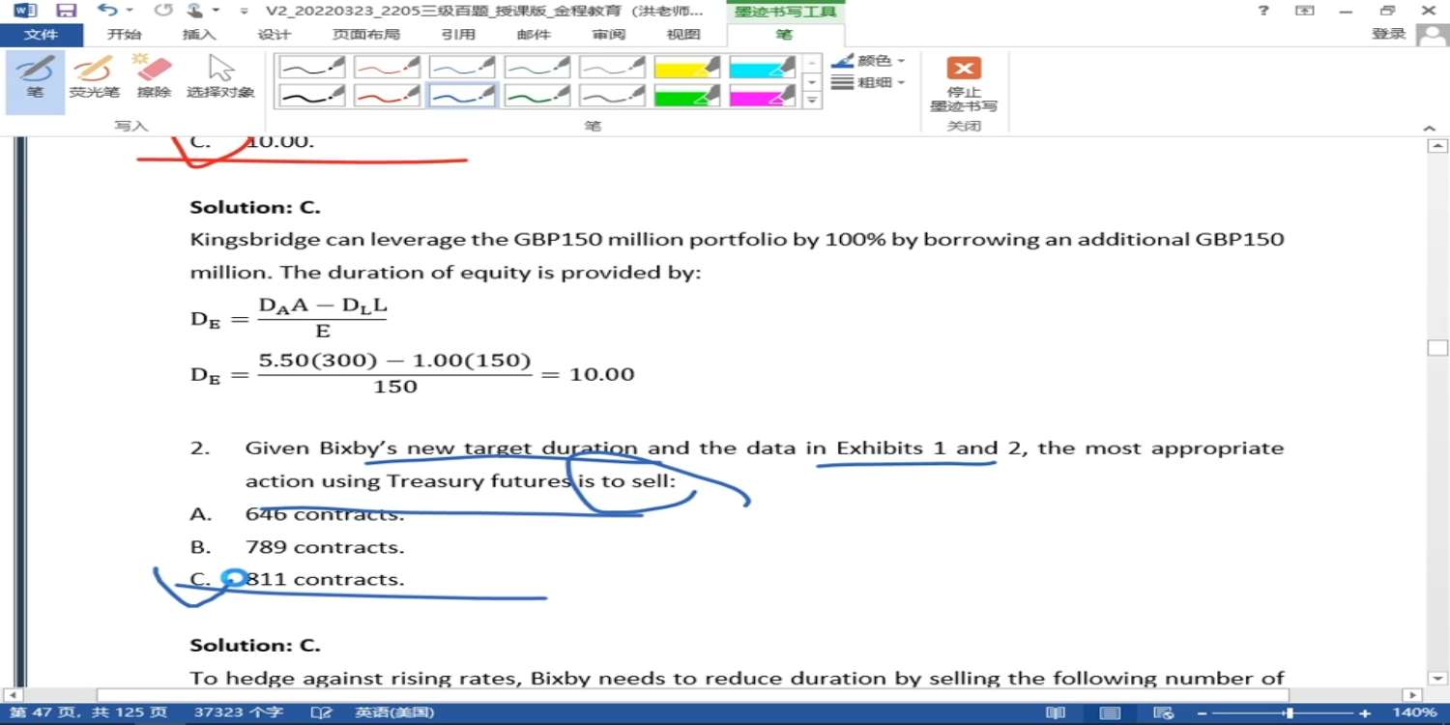
Task: Switch to web layout view button
Action: tap(1164, 713)
